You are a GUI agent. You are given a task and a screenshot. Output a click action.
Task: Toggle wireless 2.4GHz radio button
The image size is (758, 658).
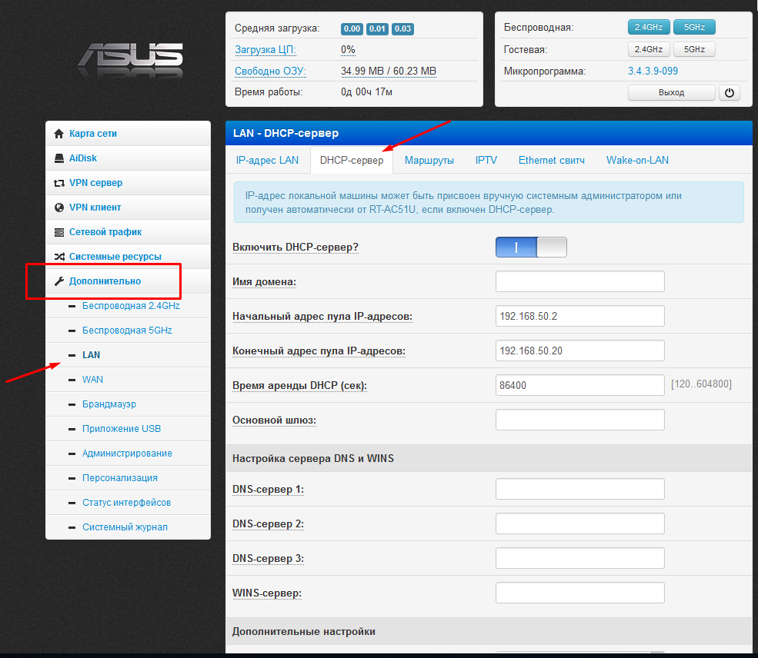(x=649, y=28)
